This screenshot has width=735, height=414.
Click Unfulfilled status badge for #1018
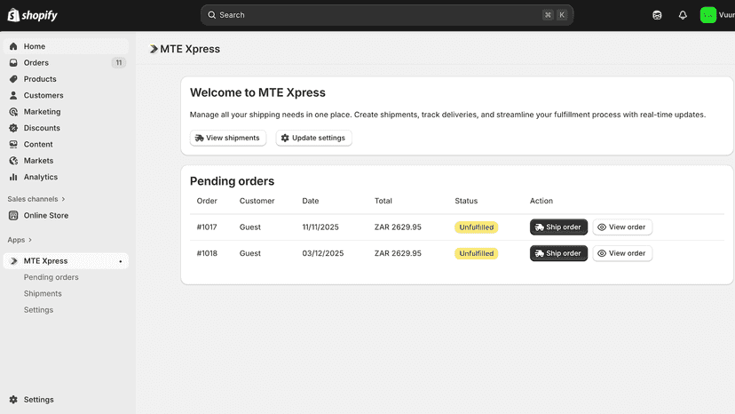(477, 253)
